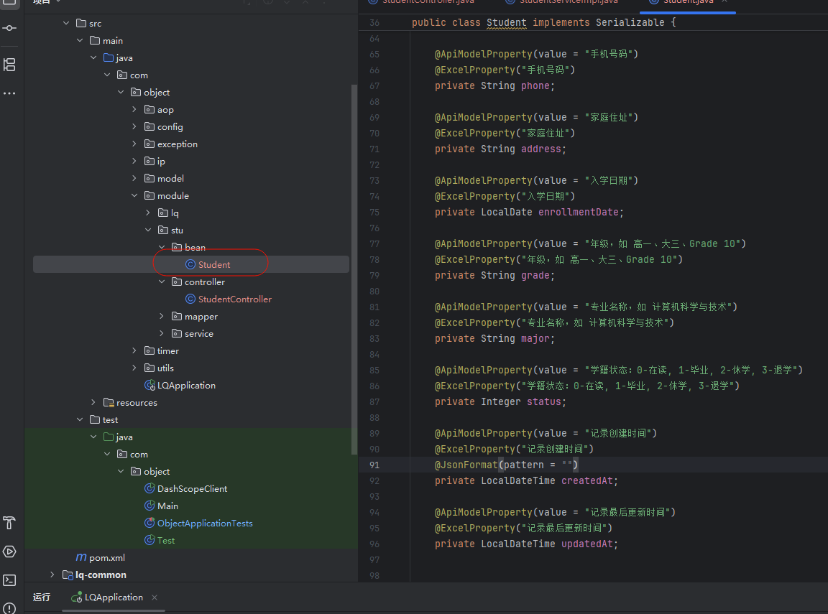828x614 pixels.
Task: Expand the lq-common module
Action: pos(52,575)
